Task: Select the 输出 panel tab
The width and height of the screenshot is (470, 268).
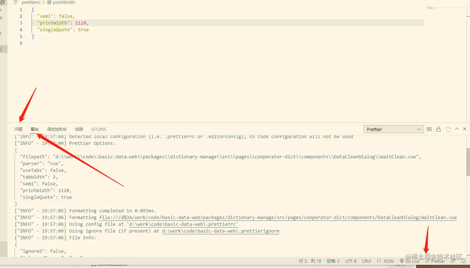Action: point(35,129)
